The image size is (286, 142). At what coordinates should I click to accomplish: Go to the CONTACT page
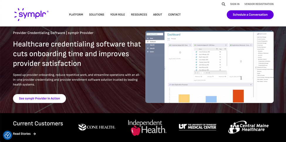click(x=174, y=15)
